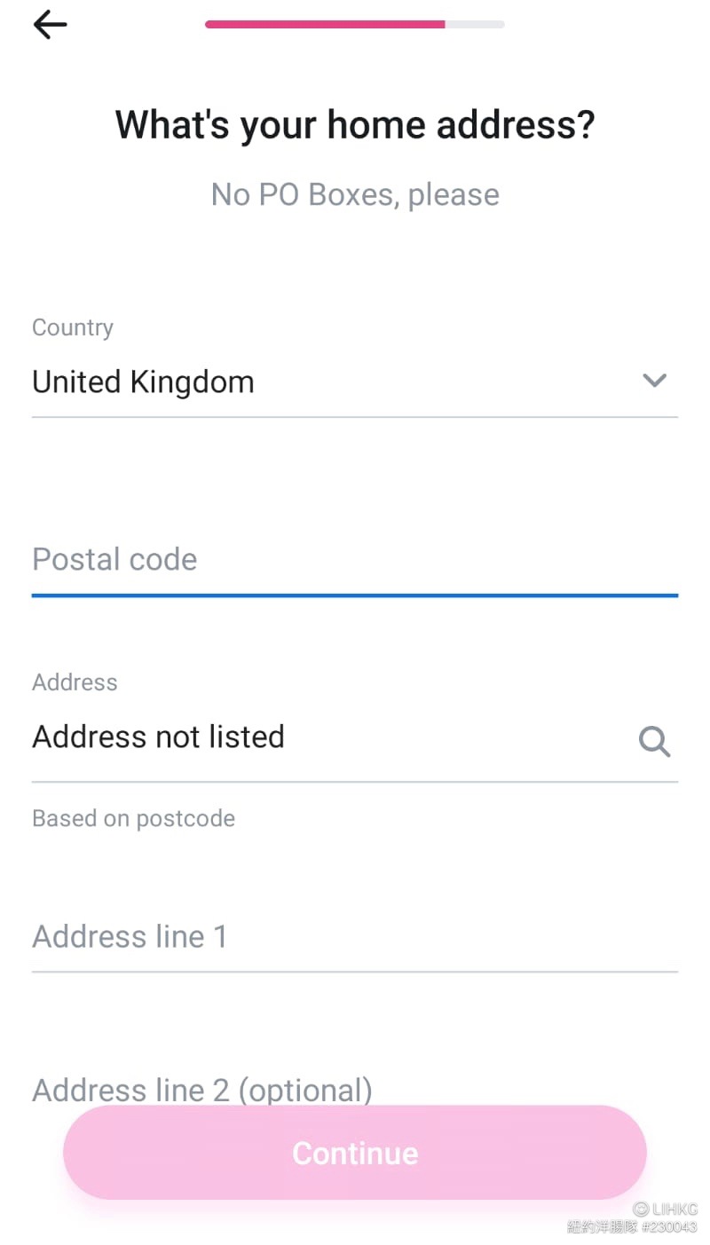Click the 'Based on postcode' hint text
This screenshot has width=710, height=1245.
click(133, 818)
